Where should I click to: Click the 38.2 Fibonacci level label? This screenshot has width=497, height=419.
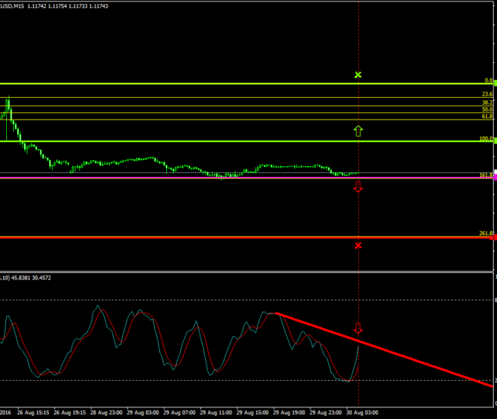pos(487,102)
